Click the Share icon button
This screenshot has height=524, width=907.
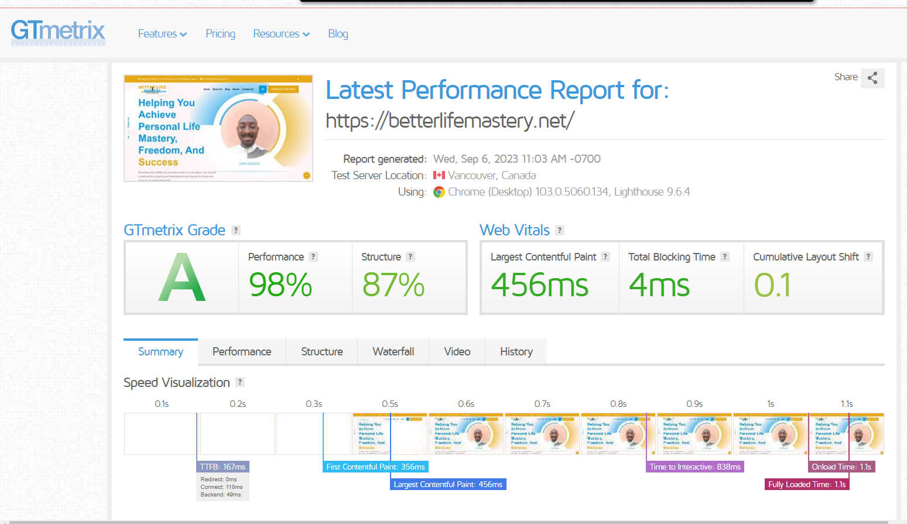(872, 78)
